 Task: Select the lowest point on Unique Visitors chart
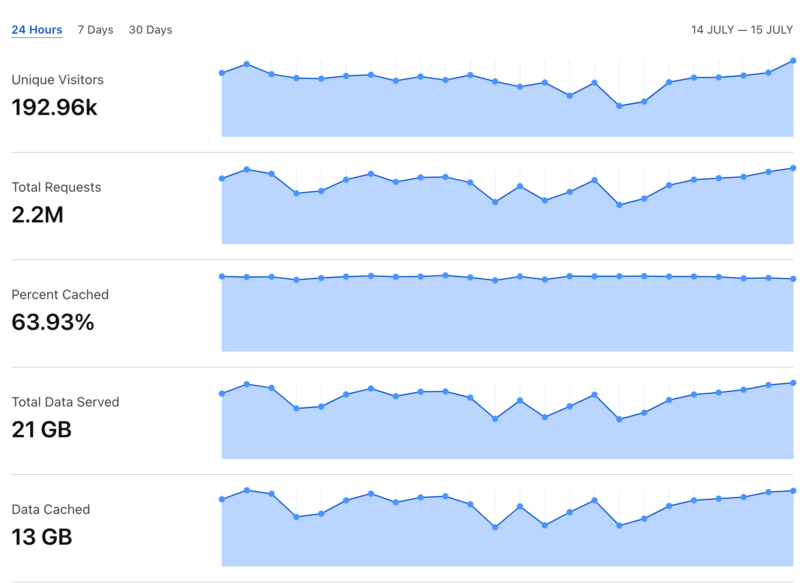(x=619, y=106)
